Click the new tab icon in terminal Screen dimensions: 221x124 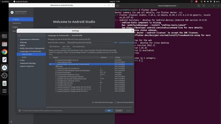[117, 6]
